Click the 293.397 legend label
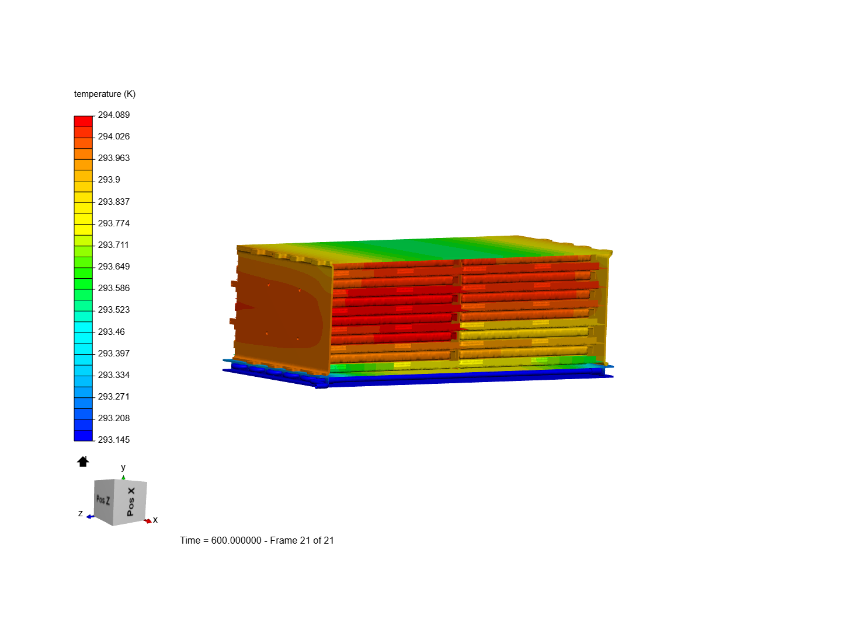 pyautogui.click(x=114, y=353)
